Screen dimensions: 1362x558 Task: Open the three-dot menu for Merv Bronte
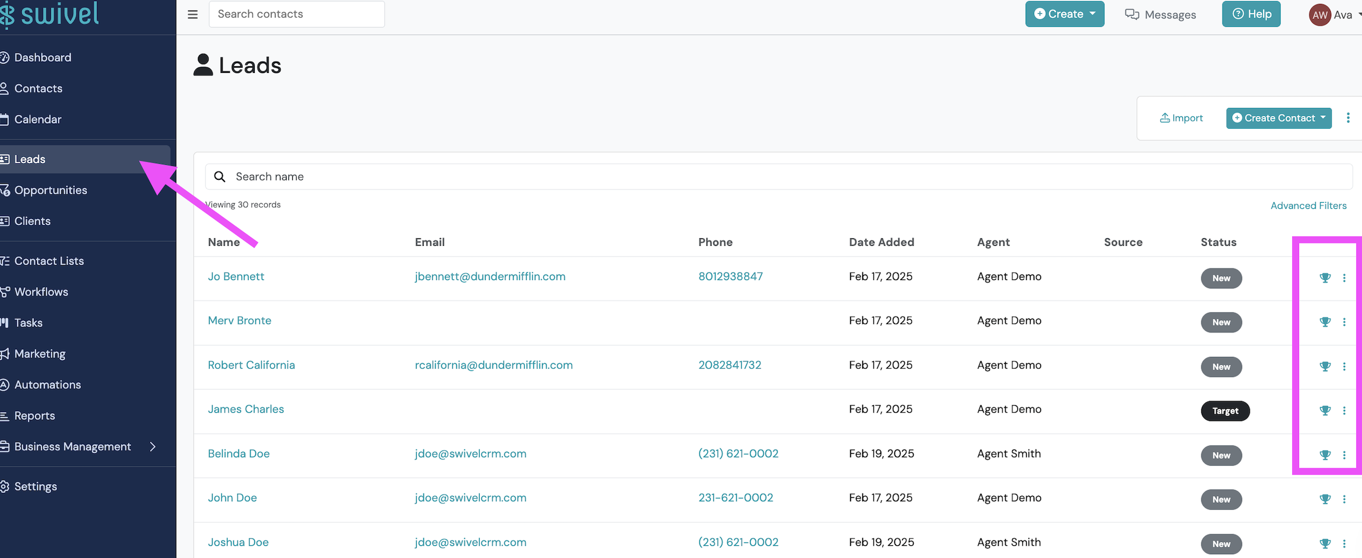[x=1344, y=322]
